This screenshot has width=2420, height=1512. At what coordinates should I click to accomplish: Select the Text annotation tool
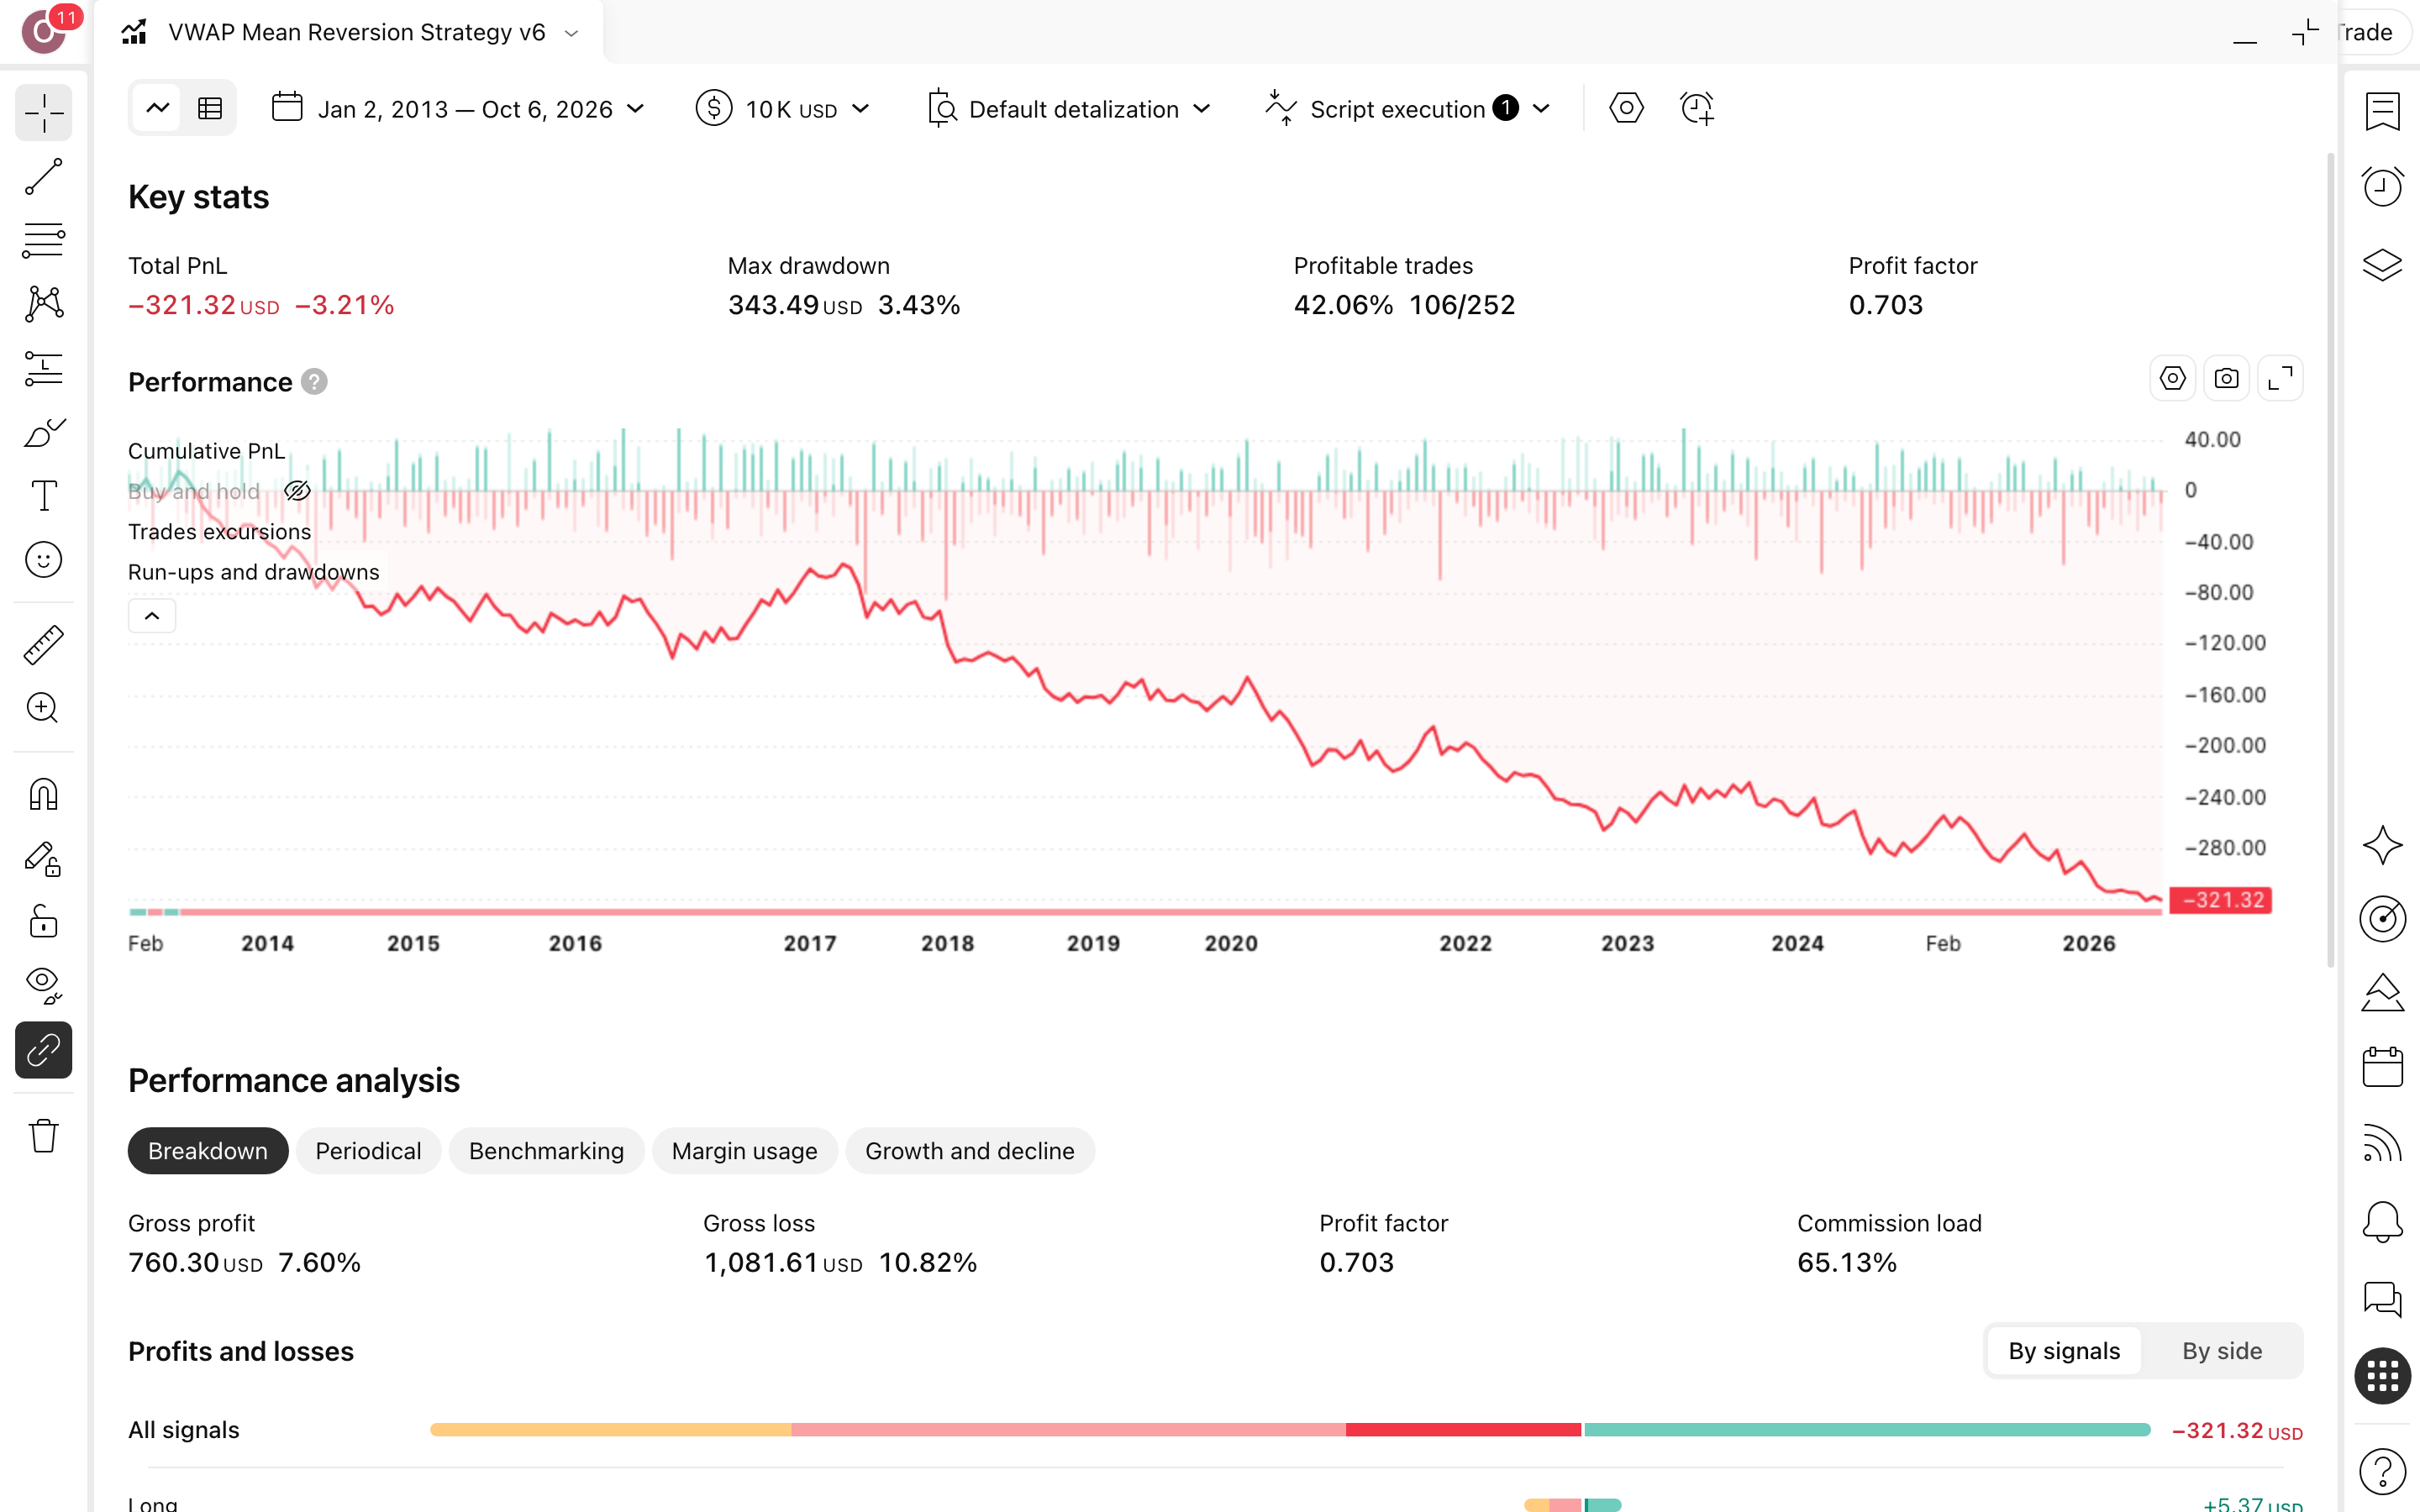tap(44, 496)
